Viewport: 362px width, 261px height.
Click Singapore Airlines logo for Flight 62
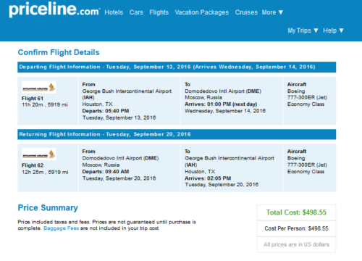tap(39, 154)
